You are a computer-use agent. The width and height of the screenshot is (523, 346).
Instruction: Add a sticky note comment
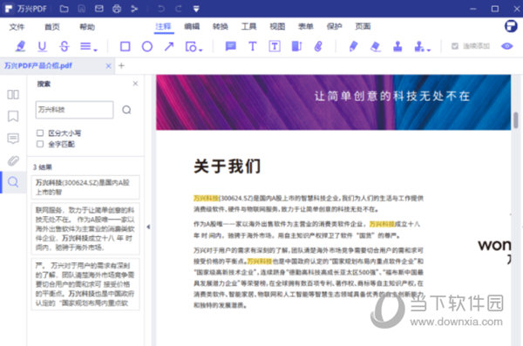(230, 46)
